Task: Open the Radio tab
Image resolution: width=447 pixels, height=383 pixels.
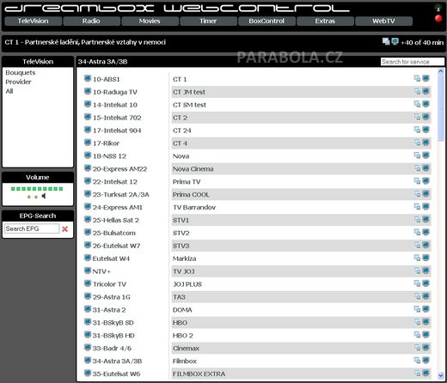Action: 91,21
